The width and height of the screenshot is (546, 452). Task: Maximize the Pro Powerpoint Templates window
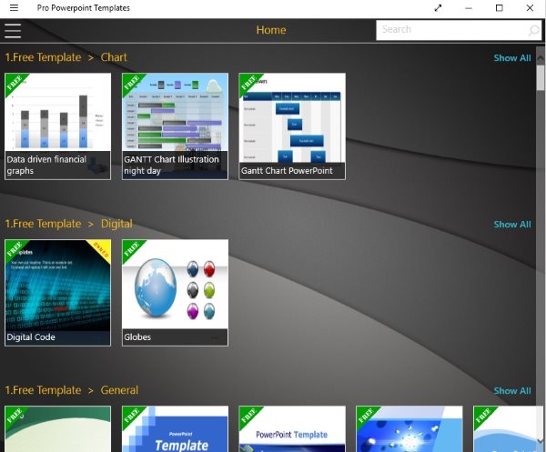pyautogui.click(x=499, y=7)
